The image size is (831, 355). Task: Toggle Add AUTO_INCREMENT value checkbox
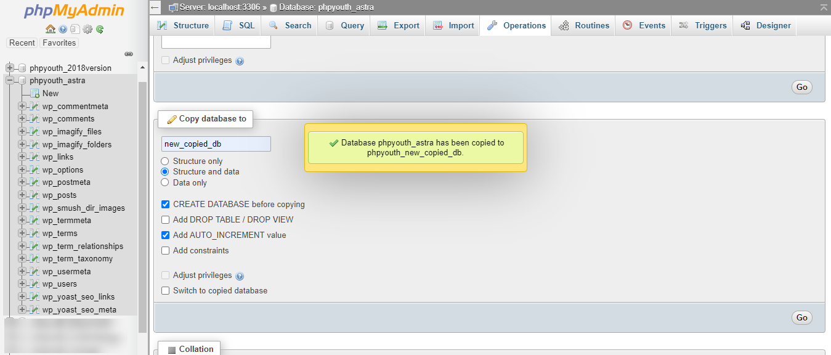[165, 235]
